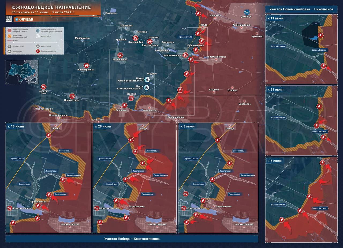Click the Telegram icon beside @RYBAR
Viewport: 343px width, 248px height.
[x=17, y=20]
